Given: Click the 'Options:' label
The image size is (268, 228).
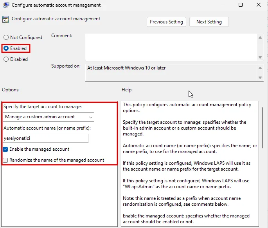Looking at the screenshot, I should click(x=11, y=90).
